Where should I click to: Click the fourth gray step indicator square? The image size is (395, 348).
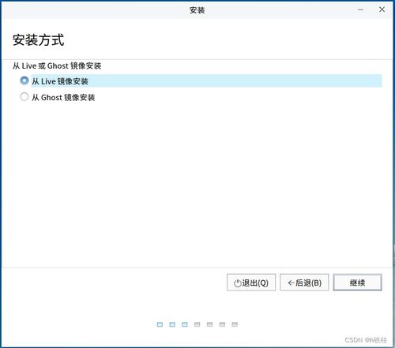coord(197,324)
